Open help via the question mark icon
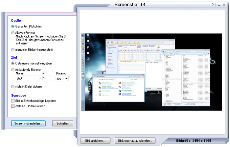Screen dimensions: 230x147 (x=213, y=5)
